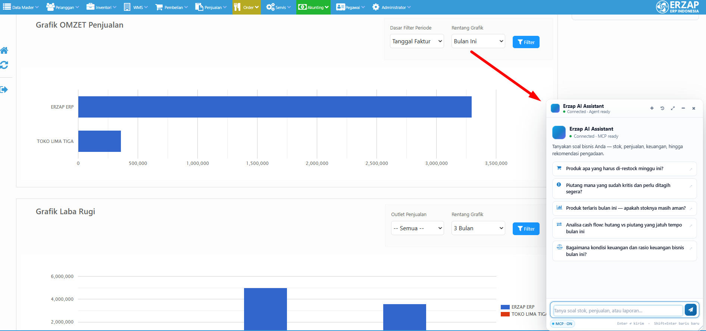Click the WMS building icon
The image size is (706, 331).
[x=127, y=7]
